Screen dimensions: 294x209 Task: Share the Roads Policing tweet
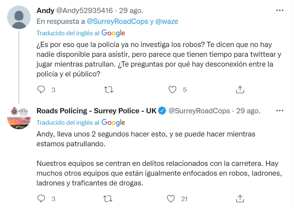240,198
